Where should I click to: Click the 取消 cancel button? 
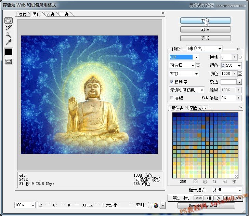point(206,29)
